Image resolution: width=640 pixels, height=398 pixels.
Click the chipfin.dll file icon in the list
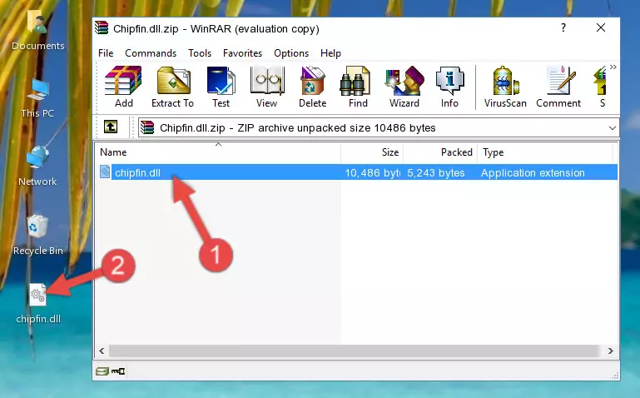[x=105, y=172]
